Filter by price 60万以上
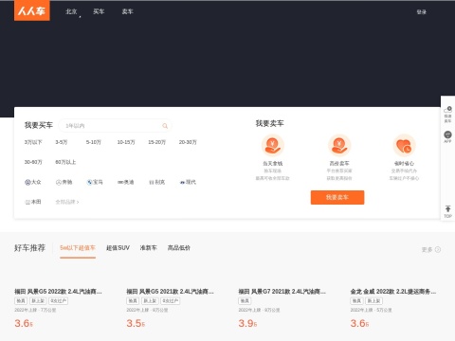The height and width of the screenshot is (341, 455). (x=65, y=162)
